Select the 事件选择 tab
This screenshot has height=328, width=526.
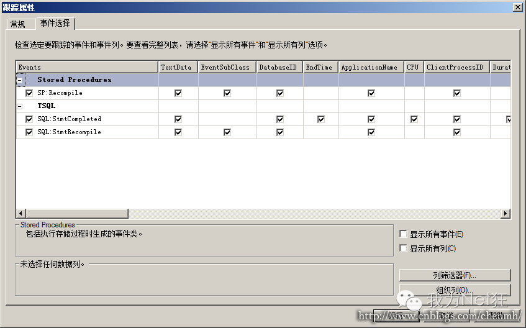tap(55, 23)
